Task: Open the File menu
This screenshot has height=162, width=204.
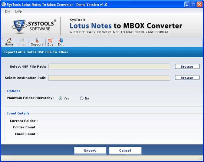Action: pos(7,11)
